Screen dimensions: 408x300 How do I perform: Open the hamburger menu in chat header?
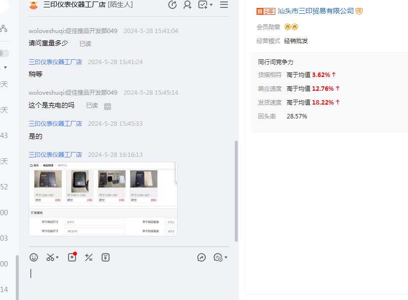224,5
